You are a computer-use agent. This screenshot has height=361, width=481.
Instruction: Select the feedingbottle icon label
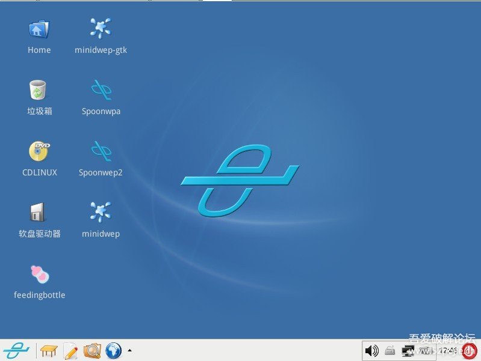pyautogui.click(x=40, y=295)
